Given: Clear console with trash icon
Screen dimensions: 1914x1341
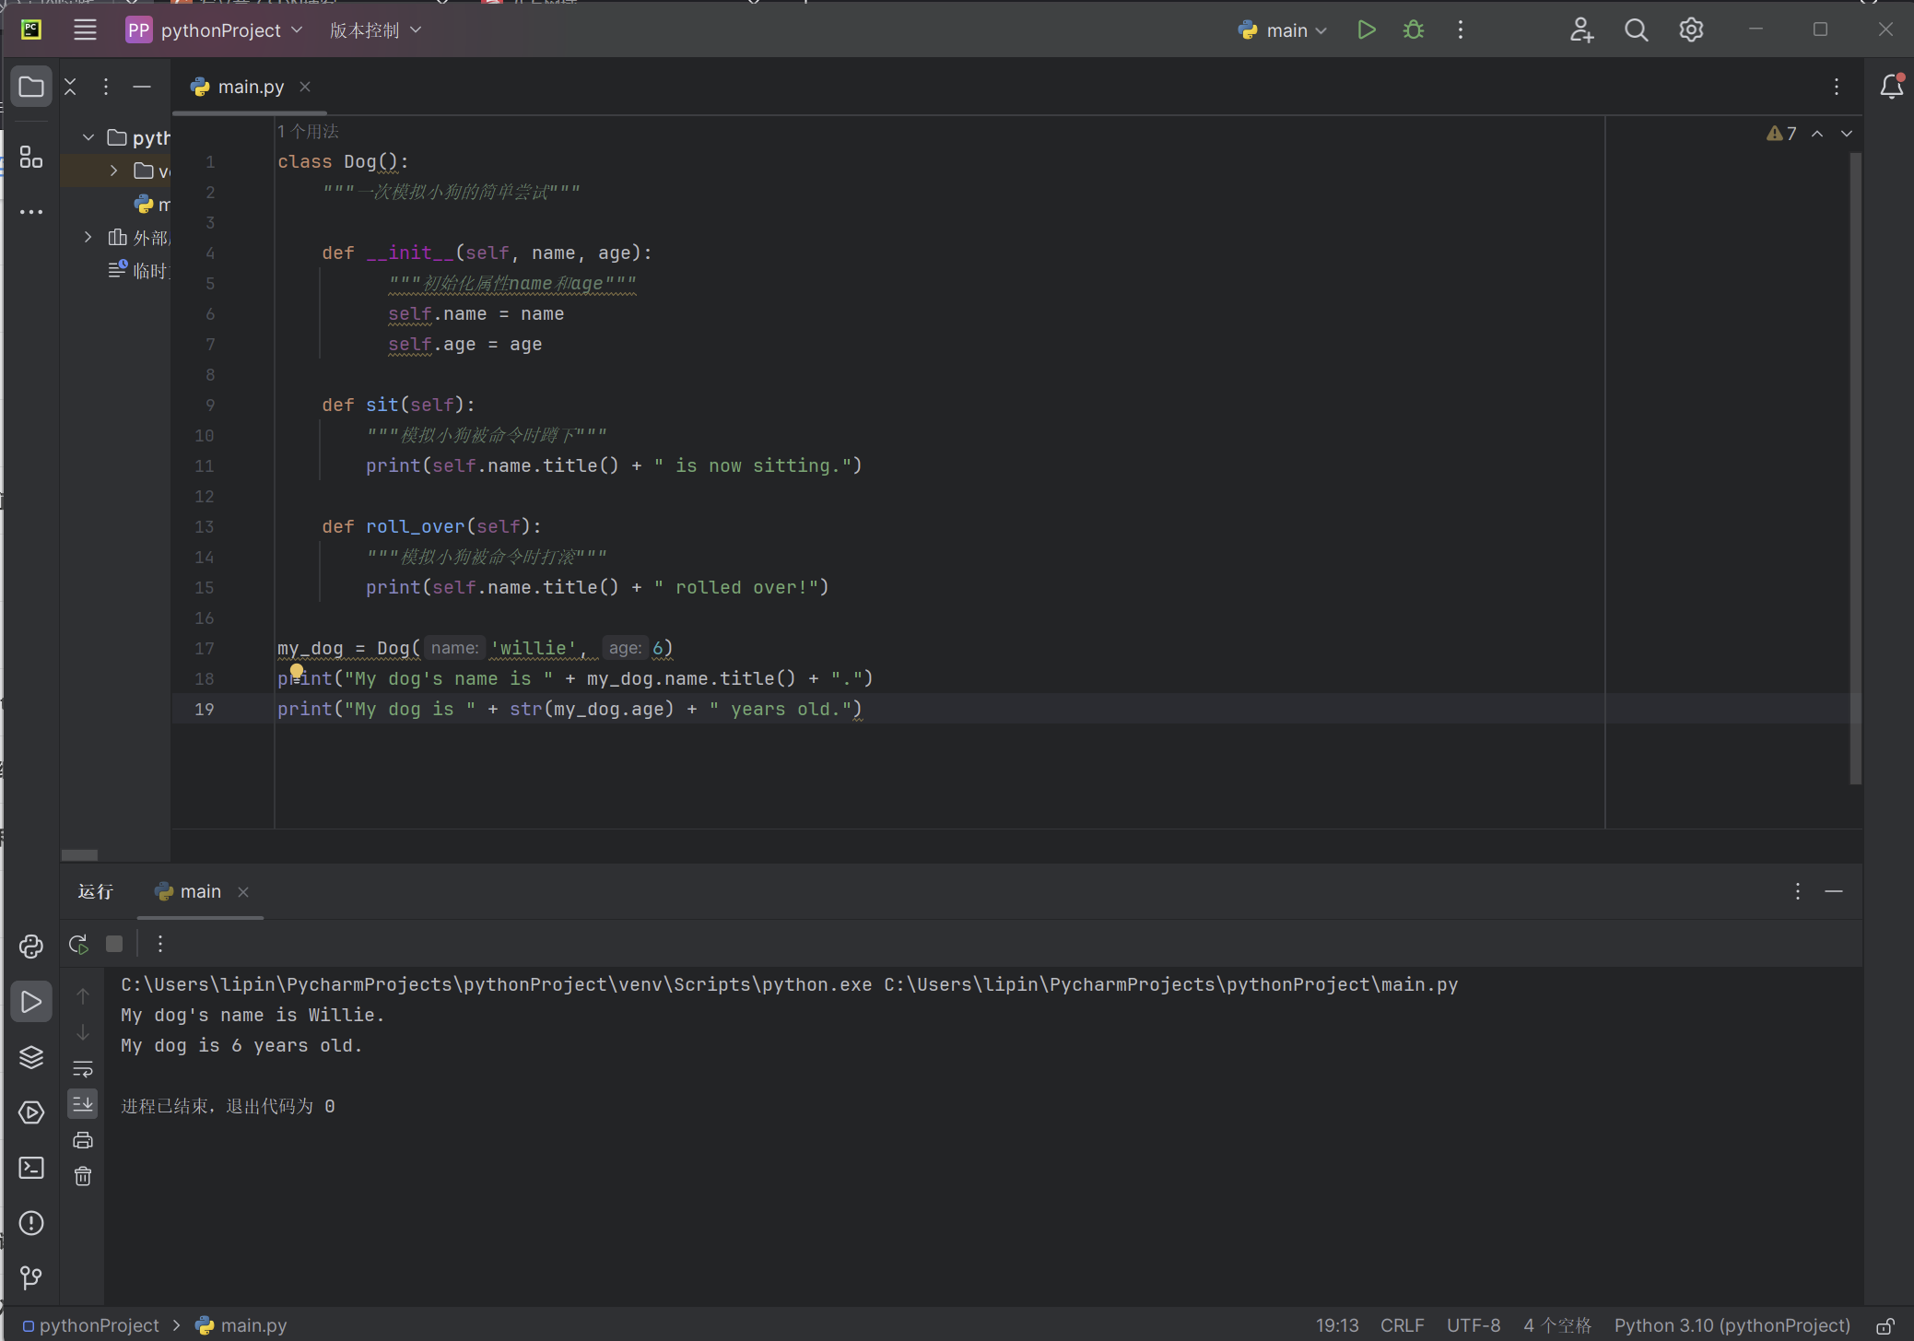Looking at the screenshot, I should point(83,1176).
